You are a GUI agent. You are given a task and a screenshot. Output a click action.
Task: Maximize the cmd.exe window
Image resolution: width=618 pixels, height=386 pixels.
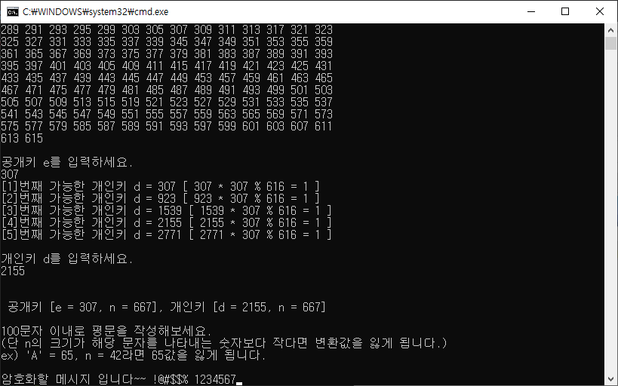pyautogui.click(x=564, y=12)
